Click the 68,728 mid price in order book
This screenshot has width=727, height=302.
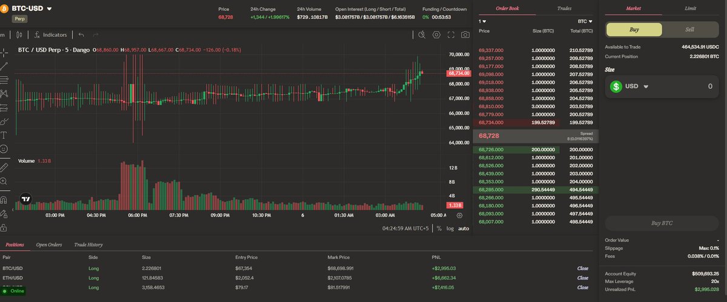[x=489, y=136]
